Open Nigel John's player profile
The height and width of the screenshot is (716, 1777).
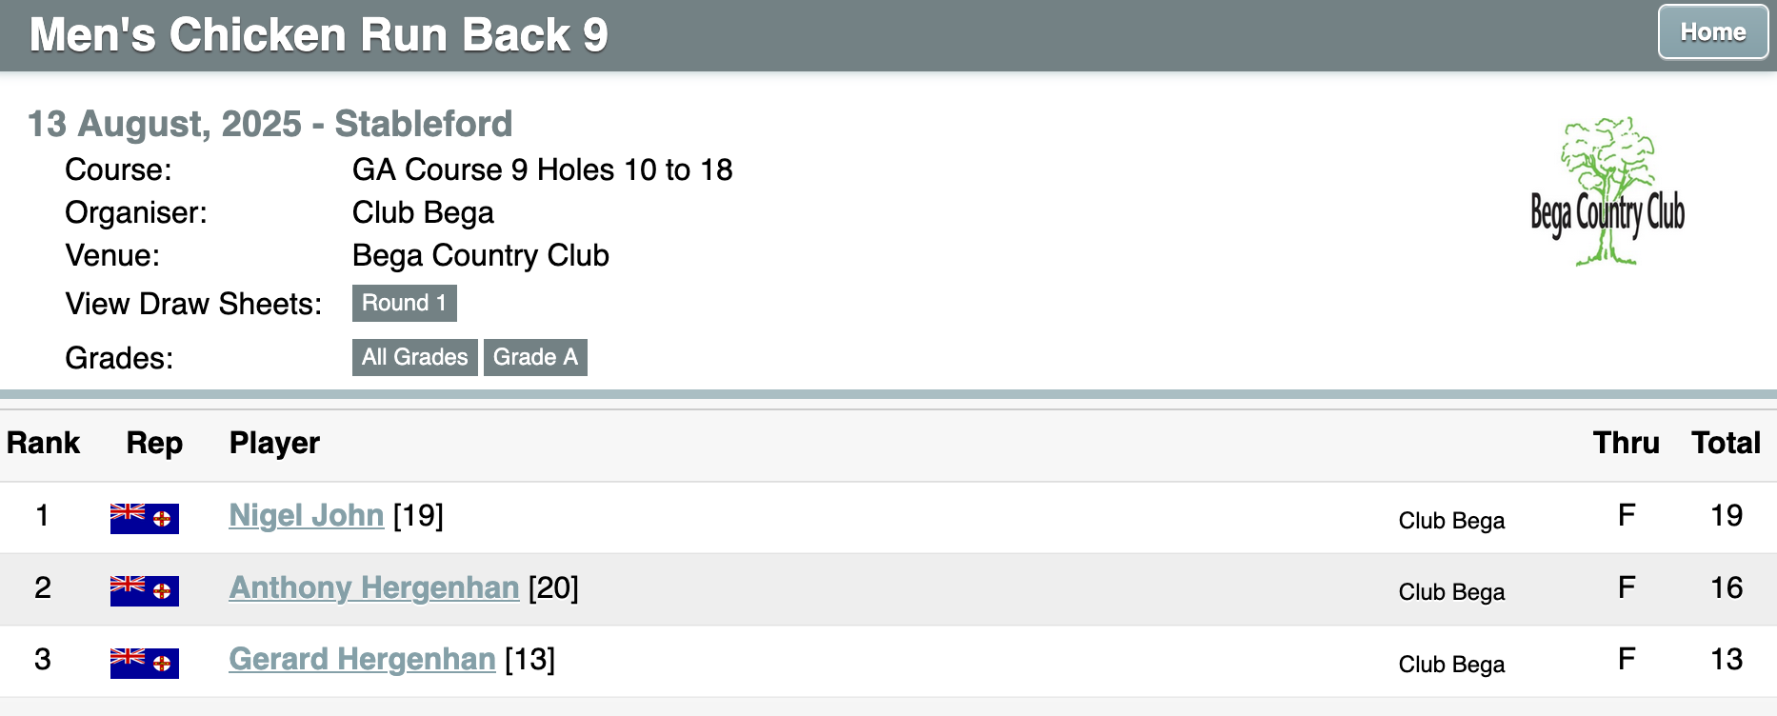tap(307, 515)
